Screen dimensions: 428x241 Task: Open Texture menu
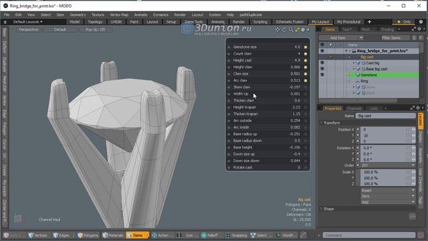click(98, 15)
